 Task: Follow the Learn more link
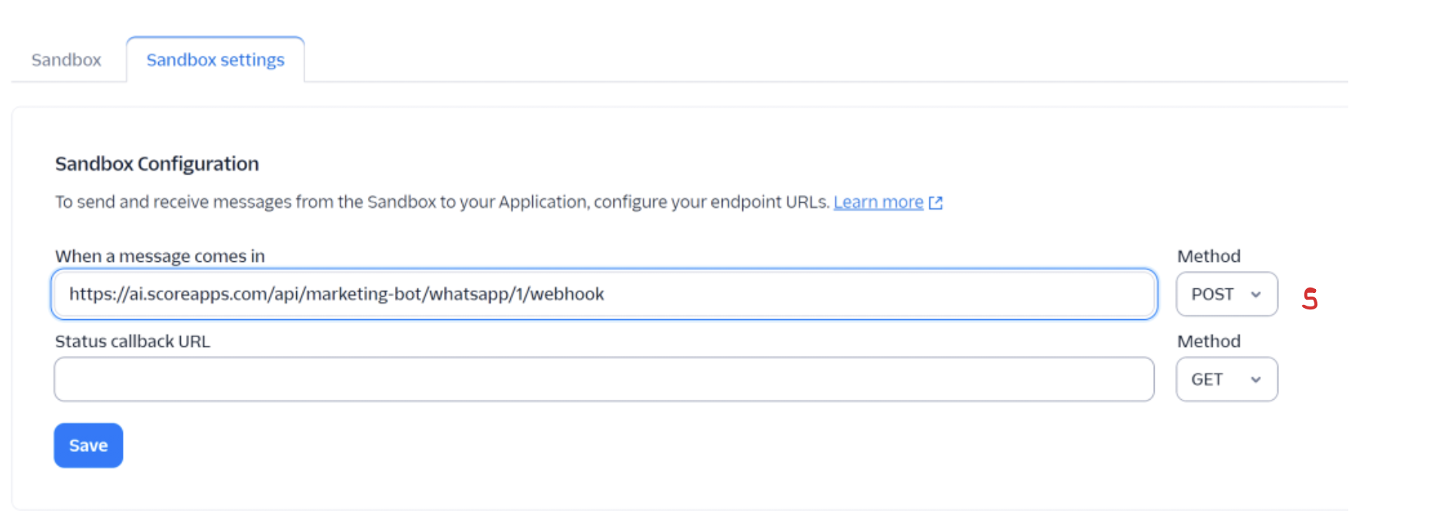[x=878, y=203]
